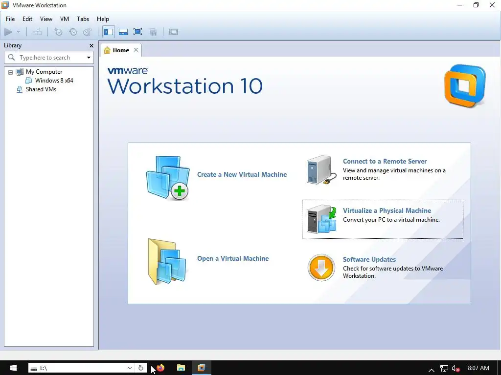Open the Tabs menu
The width and height of the screenshot is (501, 375).
[x=83, y=19]
